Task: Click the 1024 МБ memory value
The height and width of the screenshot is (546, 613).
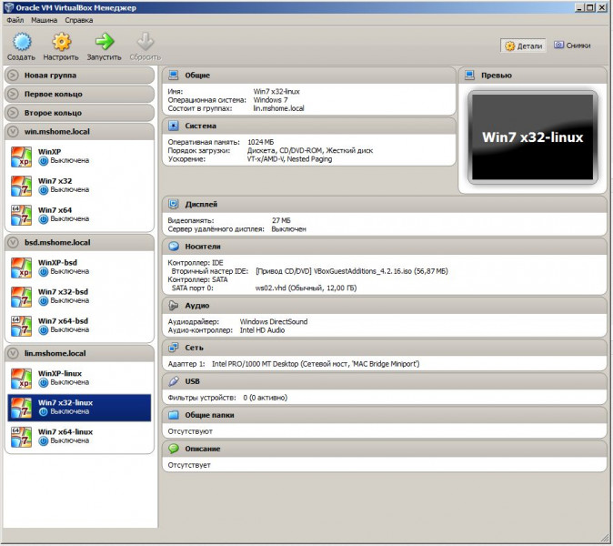Action: (x=260, y=142)
